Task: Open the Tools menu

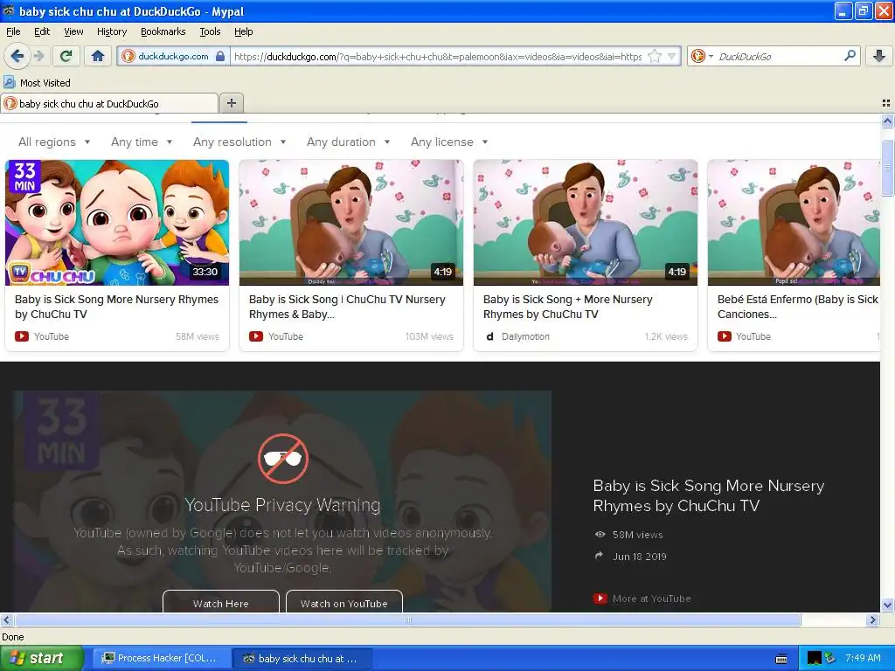Action: pos(210,31)
